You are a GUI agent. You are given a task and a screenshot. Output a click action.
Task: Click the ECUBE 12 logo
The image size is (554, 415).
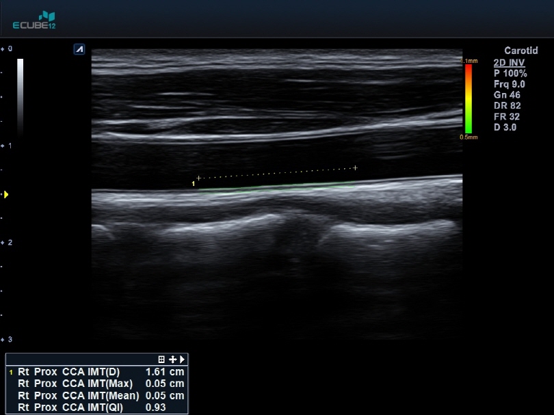(x=34, y=21)
